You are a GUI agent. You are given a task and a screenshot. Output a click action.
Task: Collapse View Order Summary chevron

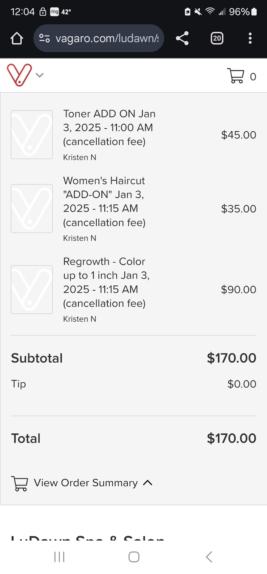148,483
